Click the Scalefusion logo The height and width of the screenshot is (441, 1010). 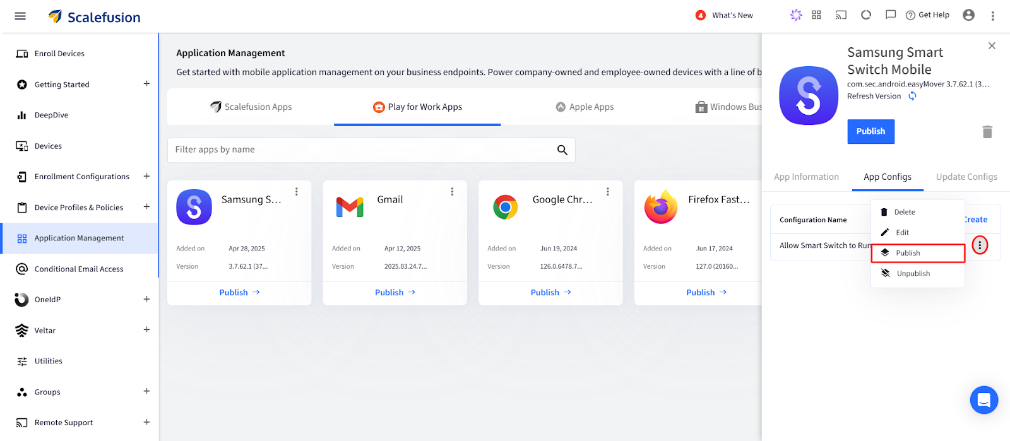95,17
